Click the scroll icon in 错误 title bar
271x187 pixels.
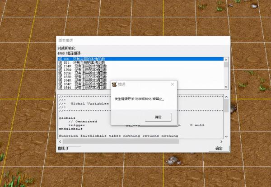point(114,84)
